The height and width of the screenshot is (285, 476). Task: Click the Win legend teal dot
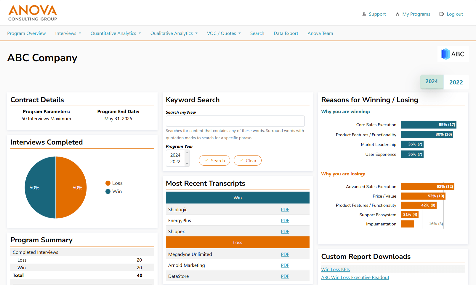coord(108,191)
